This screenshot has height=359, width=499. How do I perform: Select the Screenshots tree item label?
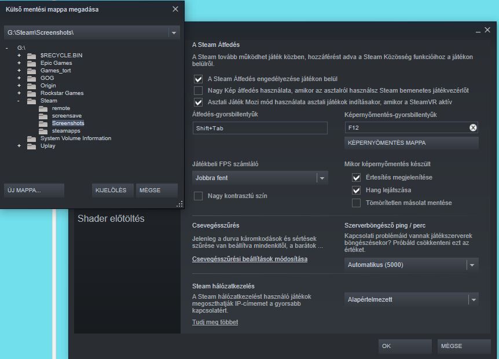(68, 123)
